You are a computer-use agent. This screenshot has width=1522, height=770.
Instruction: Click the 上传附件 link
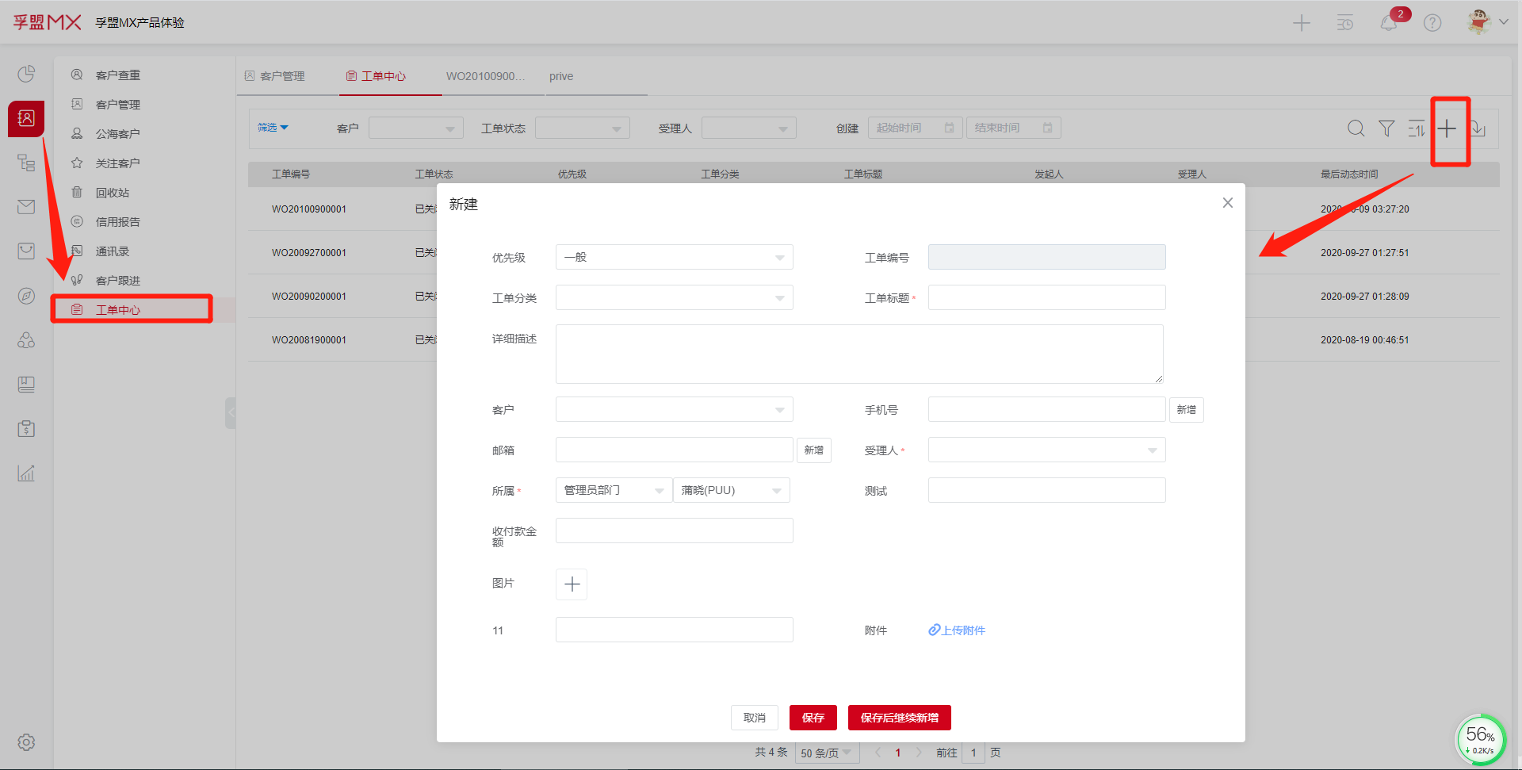(957, 630)
